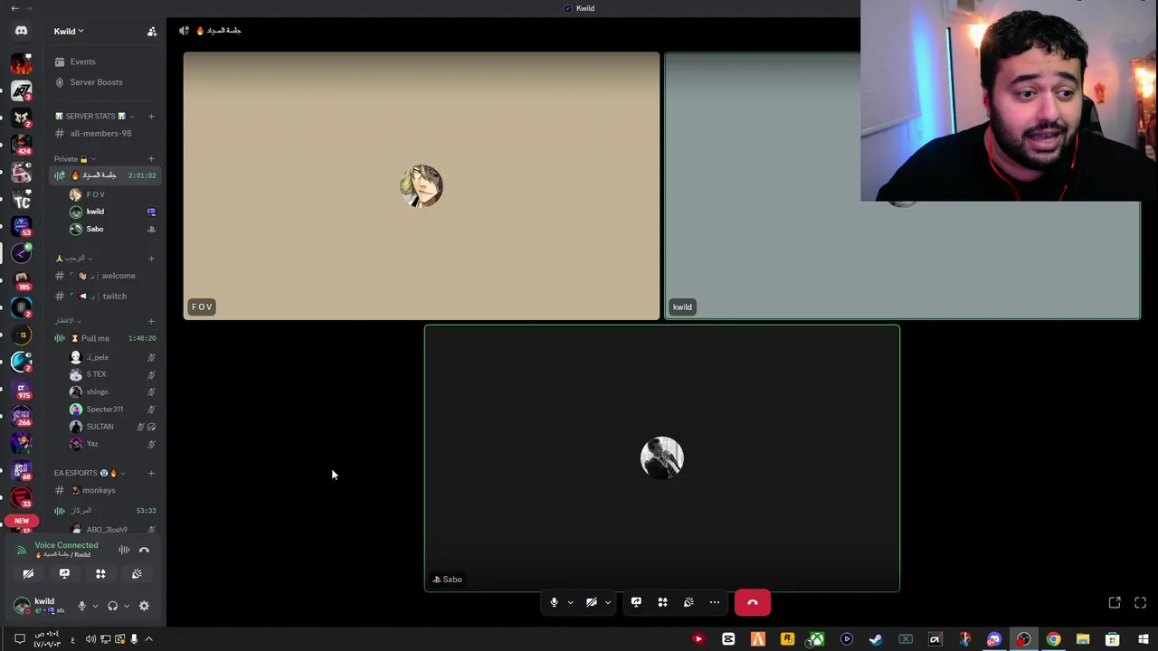The image size is (1158, 651).
Task: Open soundboard from voice panel
Action: point(137,574)
